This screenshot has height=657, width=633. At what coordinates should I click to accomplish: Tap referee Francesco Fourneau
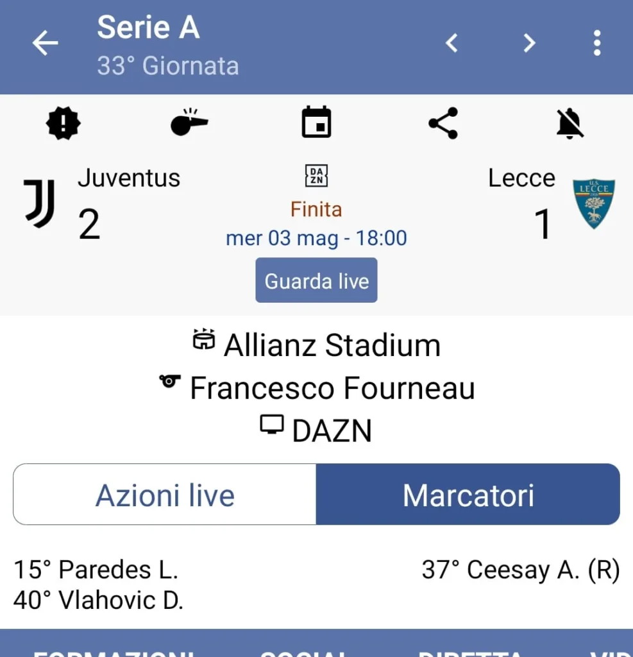tap(332, 388)
